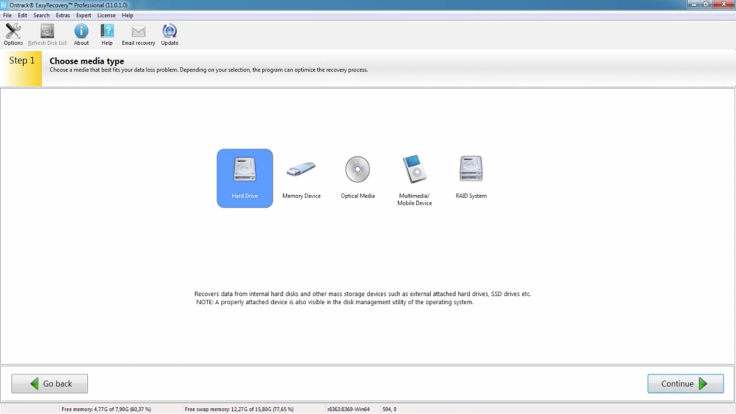736x414 pixels.
Task: Open the Search menu
Action: pyautogui.click(x=41, y=16)
